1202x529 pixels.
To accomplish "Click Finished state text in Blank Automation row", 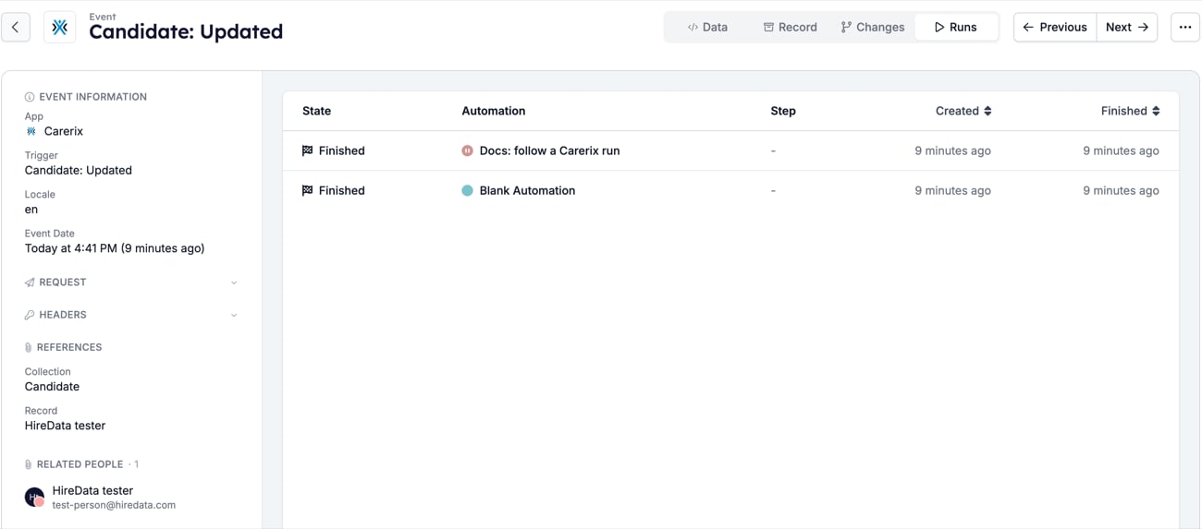I will 341,190.
